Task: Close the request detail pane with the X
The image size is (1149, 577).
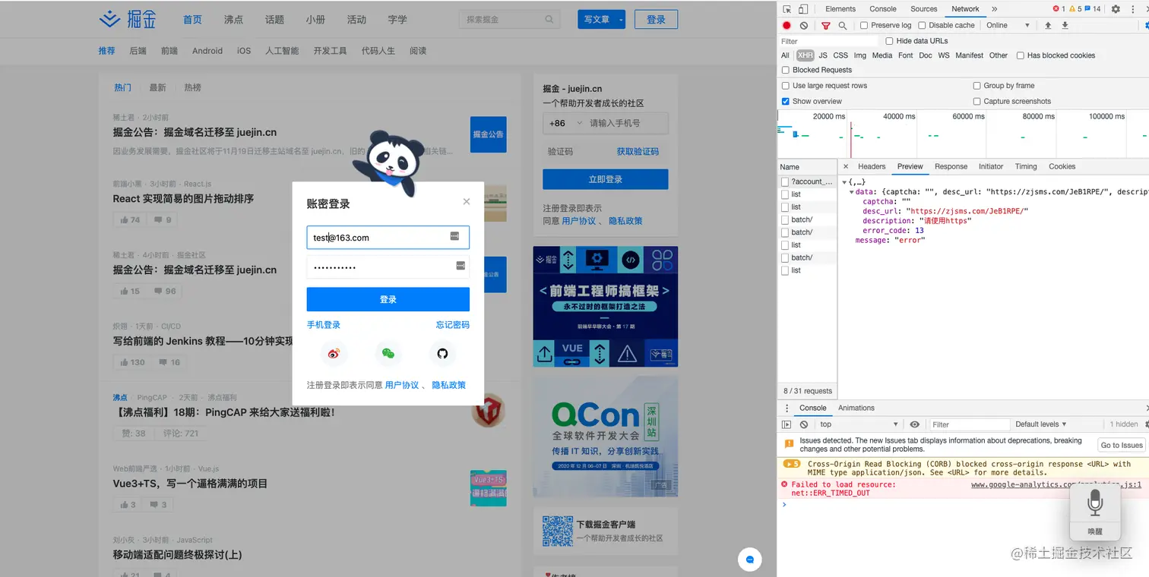Action: (846, 166)
